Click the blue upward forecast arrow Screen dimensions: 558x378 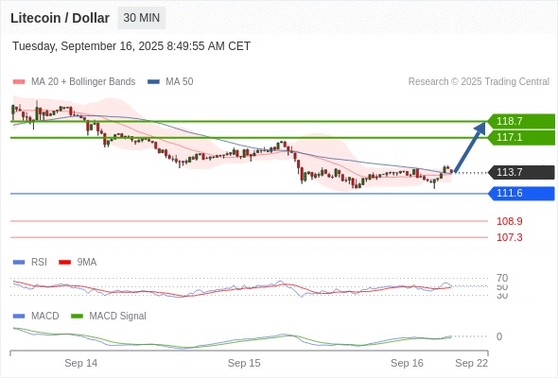click(470, 147)
